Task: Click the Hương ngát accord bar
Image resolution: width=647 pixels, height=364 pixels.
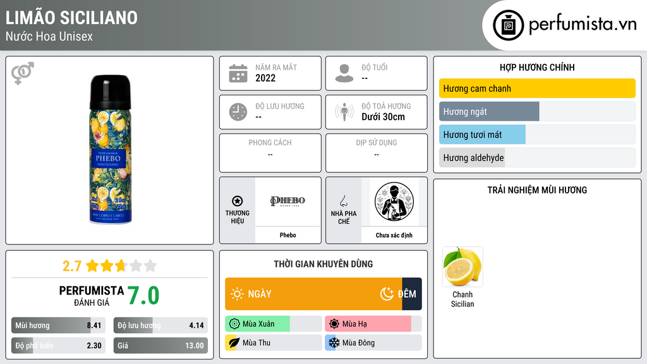Action: click(x=537, y=111)
